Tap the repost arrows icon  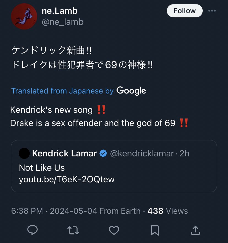tap(73, 230)
